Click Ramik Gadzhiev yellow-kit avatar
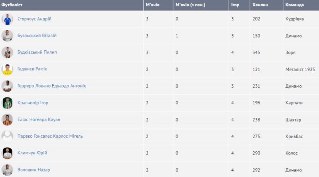Screen dimensions: 319x177 coord(7,69)
